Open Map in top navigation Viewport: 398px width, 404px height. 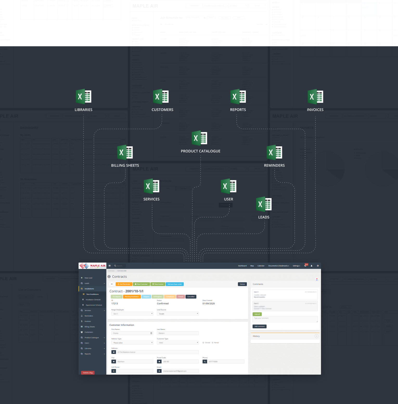252,266
